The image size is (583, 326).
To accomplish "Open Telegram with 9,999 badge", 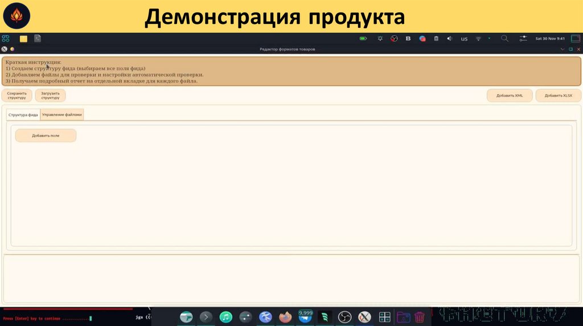I will tap(305, 316).
